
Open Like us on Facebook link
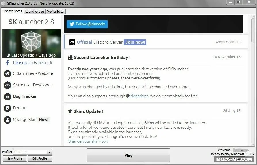click(x=33, y=63)
